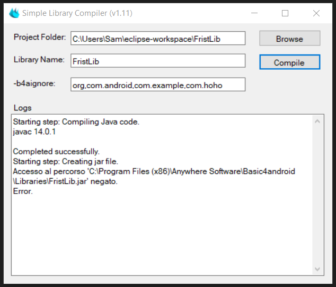Select the -b4aignore text field
This screenshot has width=336, height=287.
coord(158,85)
